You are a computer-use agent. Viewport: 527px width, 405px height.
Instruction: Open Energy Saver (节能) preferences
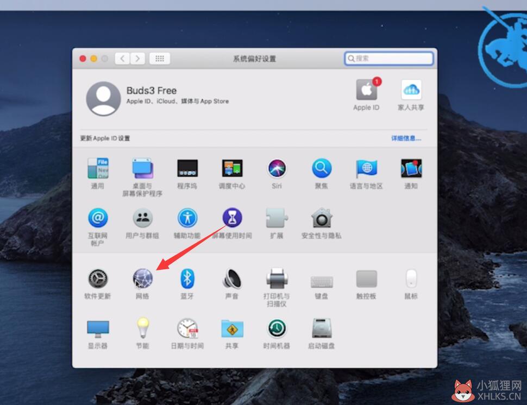click(142, 328)
